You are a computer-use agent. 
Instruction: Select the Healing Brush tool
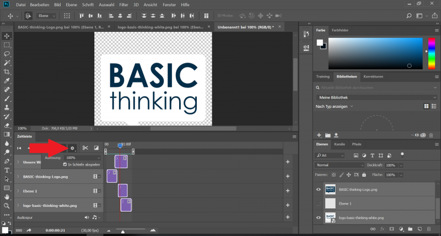click(x=7, y=90)
